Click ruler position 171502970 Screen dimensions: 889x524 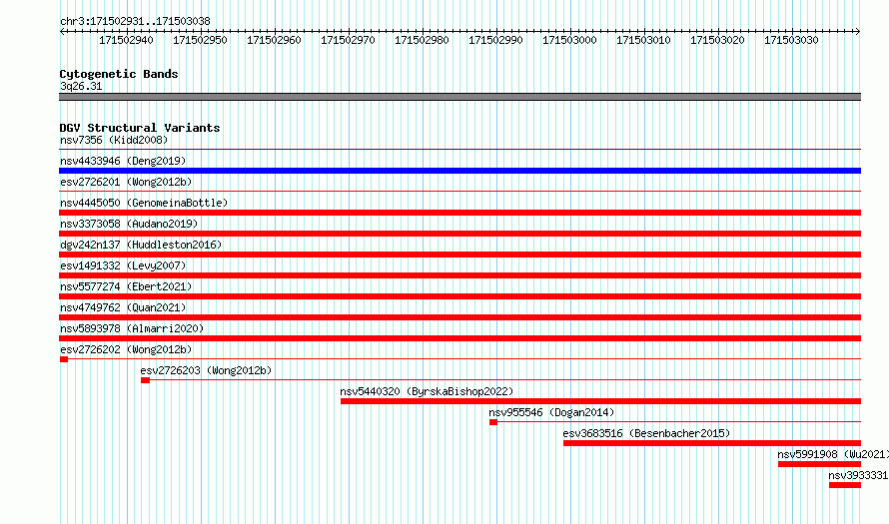point(349,40)
